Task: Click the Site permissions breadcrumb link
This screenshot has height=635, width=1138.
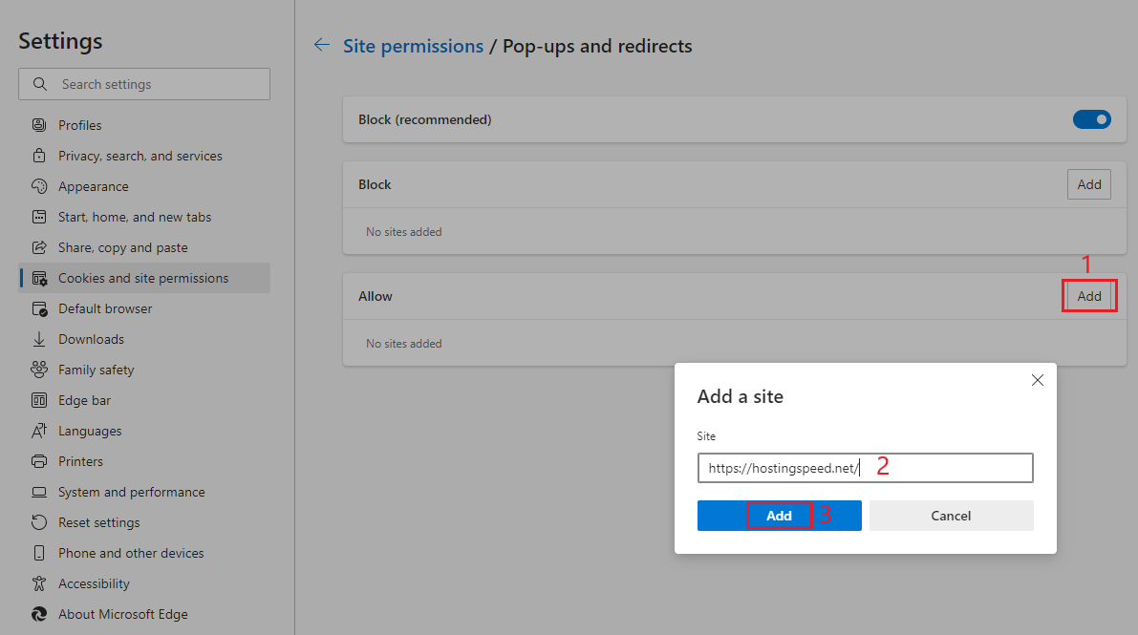Action: (x=413, y=46)
